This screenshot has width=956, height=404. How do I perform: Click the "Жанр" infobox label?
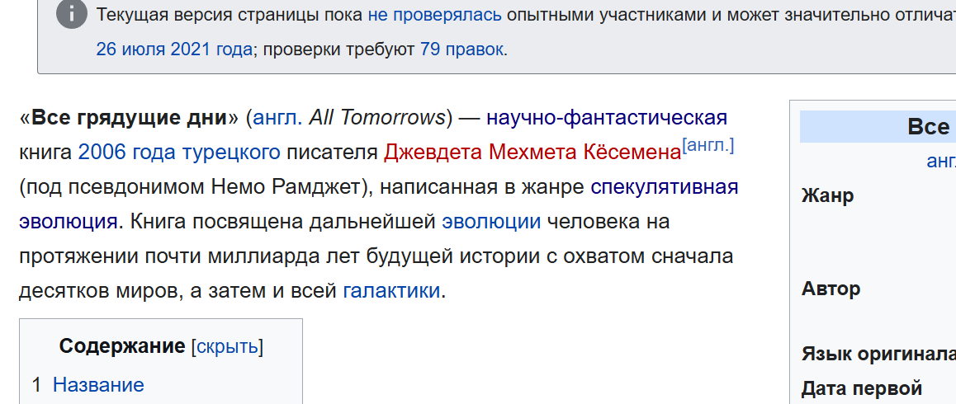[827, 196]
